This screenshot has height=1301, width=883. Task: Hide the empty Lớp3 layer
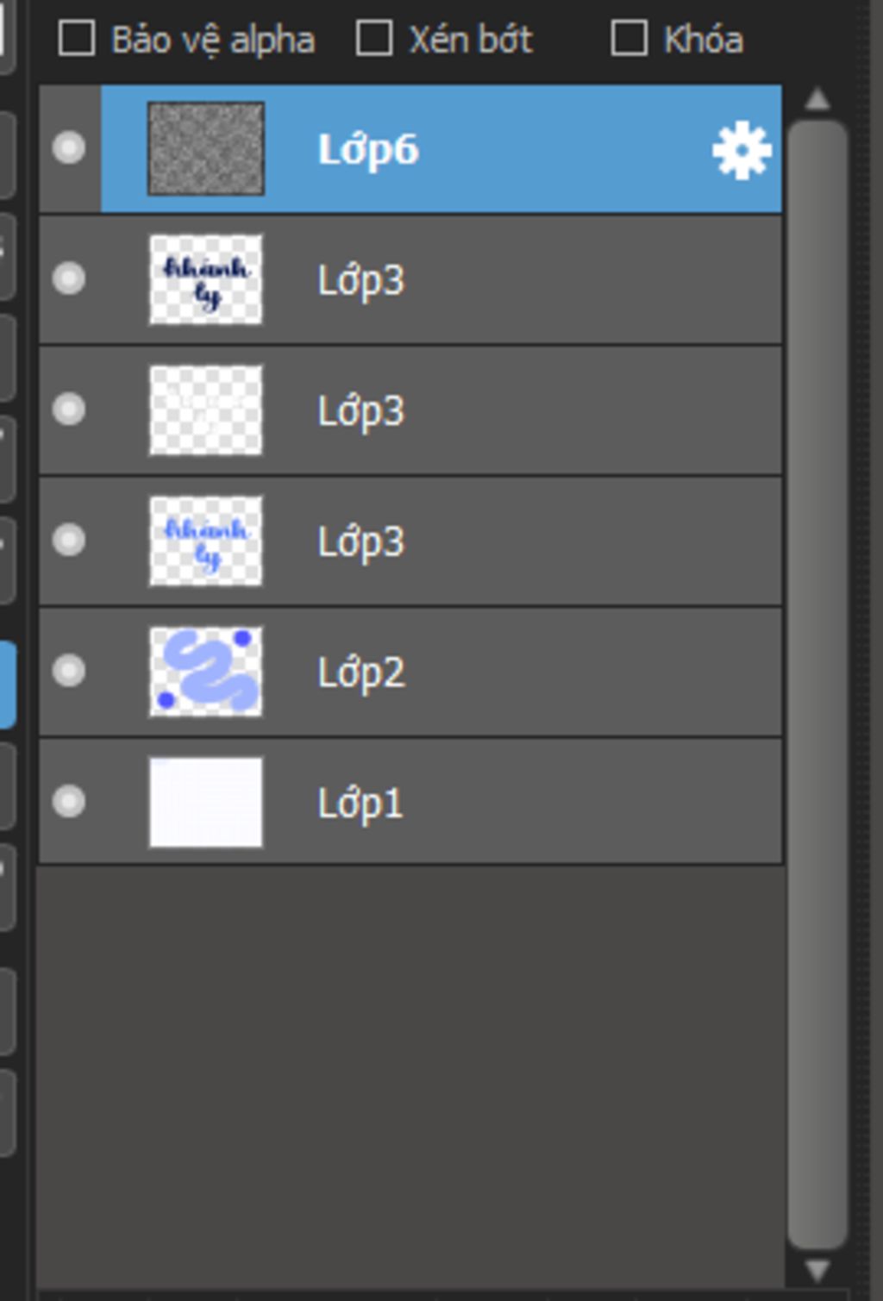pos(69,409)
